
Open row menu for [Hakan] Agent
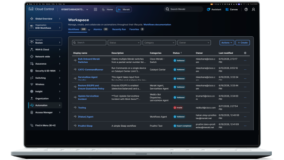click(x=245, y=117)
